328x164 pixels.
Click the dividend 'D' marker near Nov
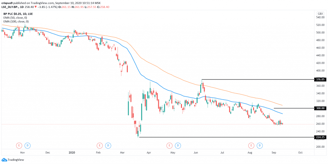pyautogui.click(x=28, y=145)
